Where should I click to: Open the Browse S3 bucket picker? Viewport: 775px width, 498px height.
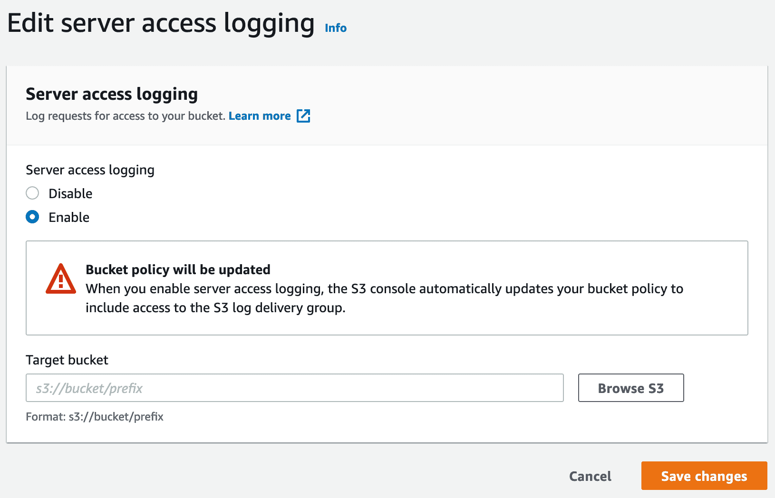[x=630, y=388]
